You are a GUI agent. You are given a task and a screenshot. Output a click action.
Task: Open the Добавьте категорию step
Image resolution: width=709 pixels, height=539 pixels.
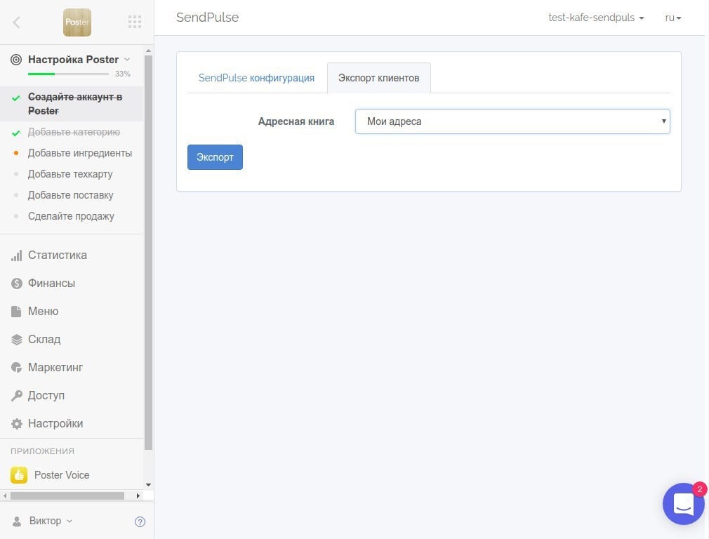click(x=74, y=132)
